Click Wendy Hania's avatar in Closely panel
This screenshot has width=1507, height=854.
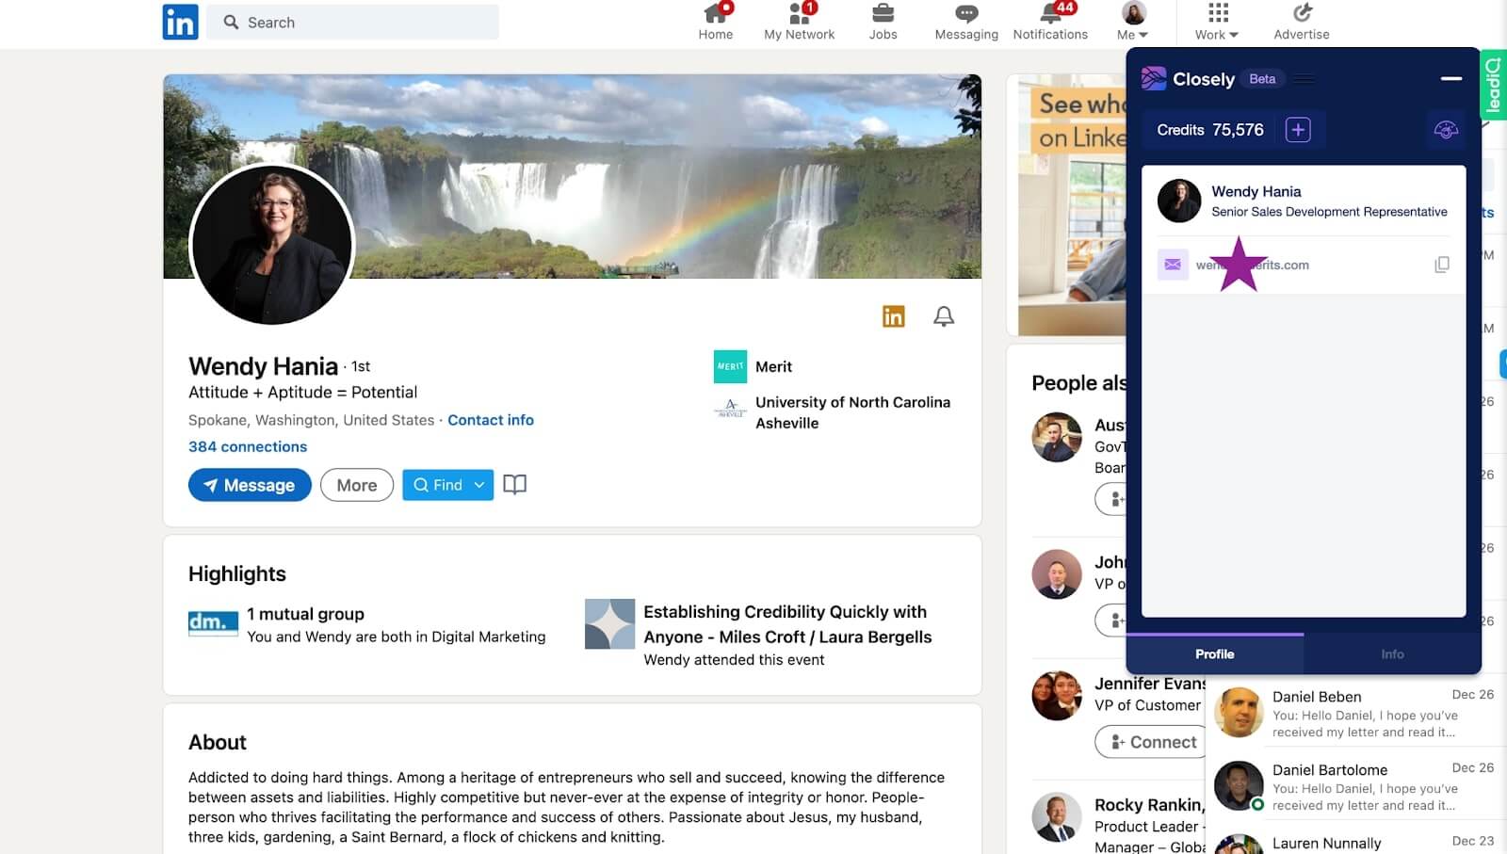coord(1179,201)
